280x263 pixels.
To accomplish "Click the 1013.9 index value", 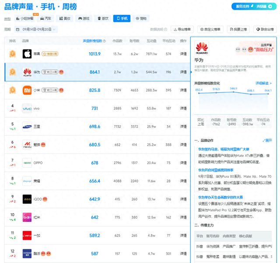I will tap(94, 54).
